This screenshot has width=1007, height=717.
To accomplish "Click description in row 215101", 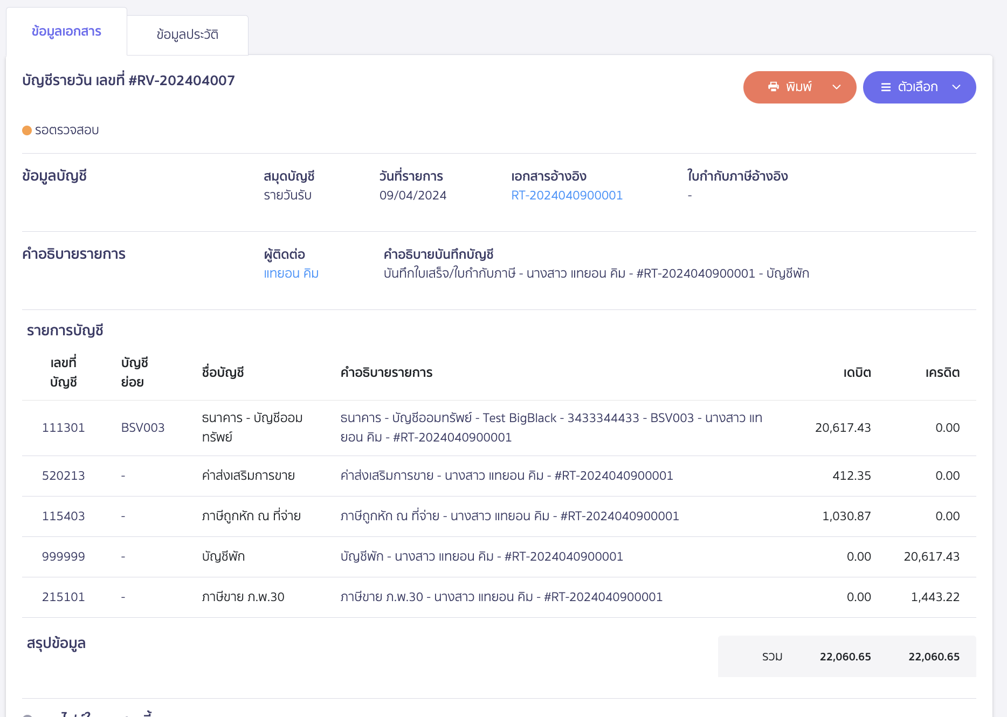I will [502, 597].
